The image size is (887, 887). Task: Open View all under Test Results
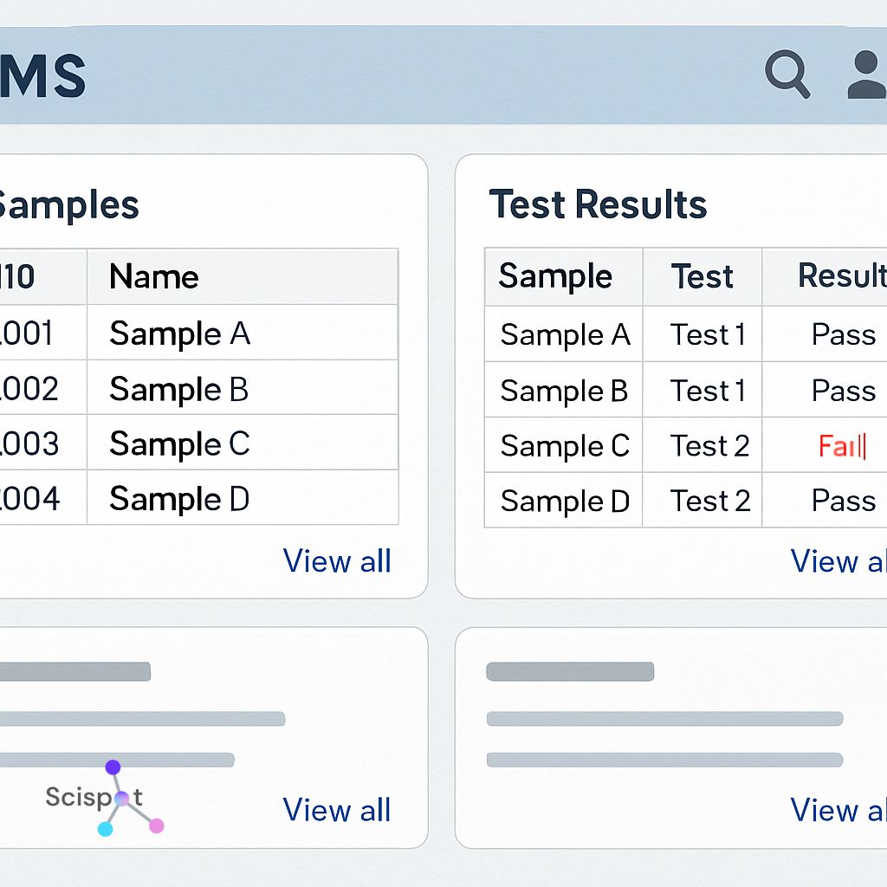point(837,561)
